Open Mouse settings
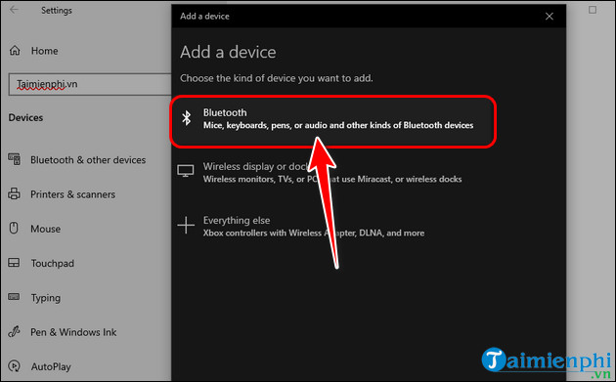Screen dimensions: 616x382 coord(46,229)
